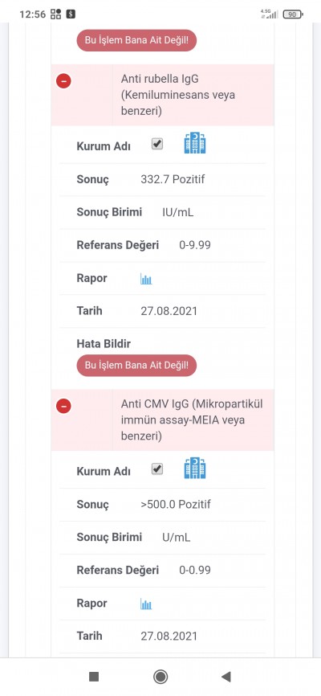Toggle Kurum Adı checkbox under Anti rubella IgG

coord(157,144)
